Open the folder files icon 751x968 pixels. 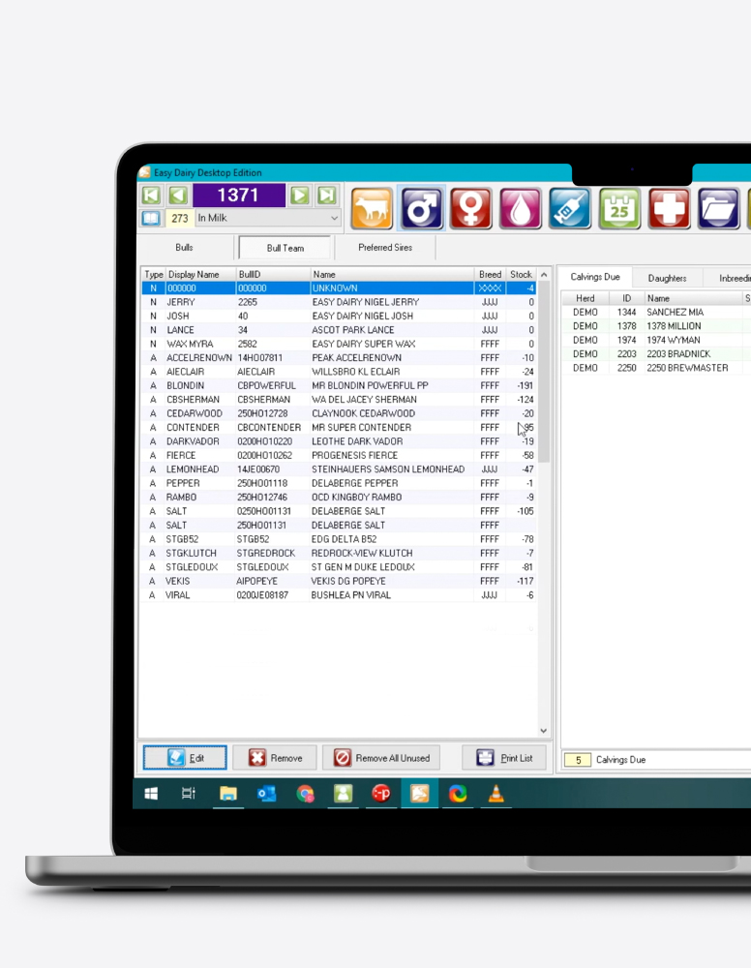tap(719, 209)
